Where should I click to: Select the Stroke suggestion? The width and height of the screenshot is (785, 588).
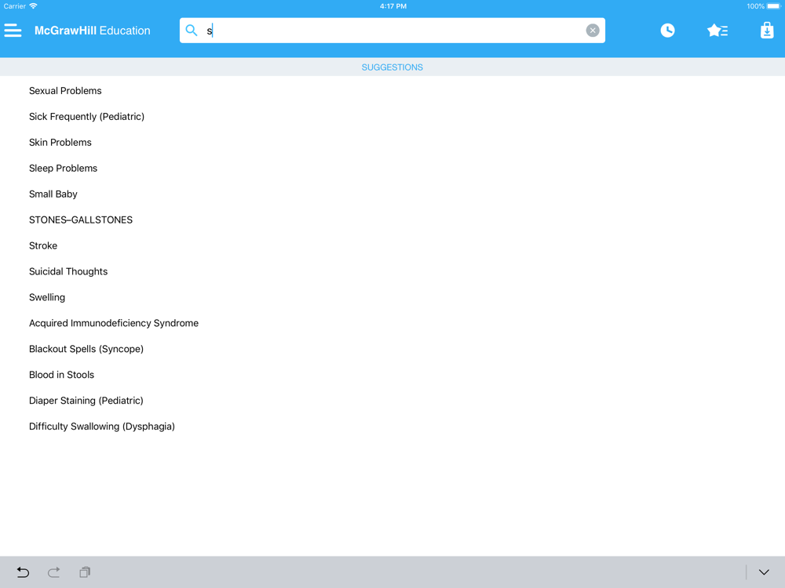click(43, 245)
